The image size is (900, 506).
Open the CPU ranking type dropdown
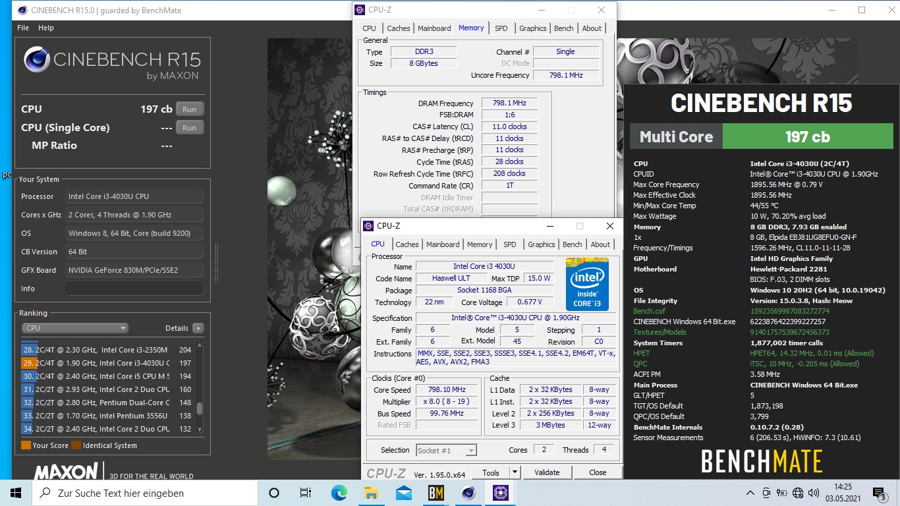click(75, 328)
